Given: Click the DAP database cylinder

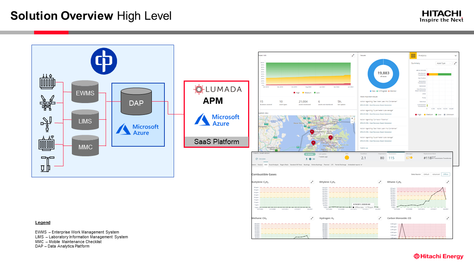Looking at the screenshot, I should [136, 102].
